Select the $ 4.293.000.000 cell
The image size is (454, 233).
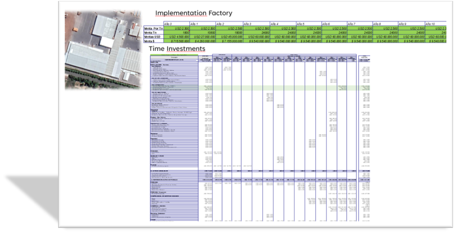pyautogui.click(x=203, y=42)
